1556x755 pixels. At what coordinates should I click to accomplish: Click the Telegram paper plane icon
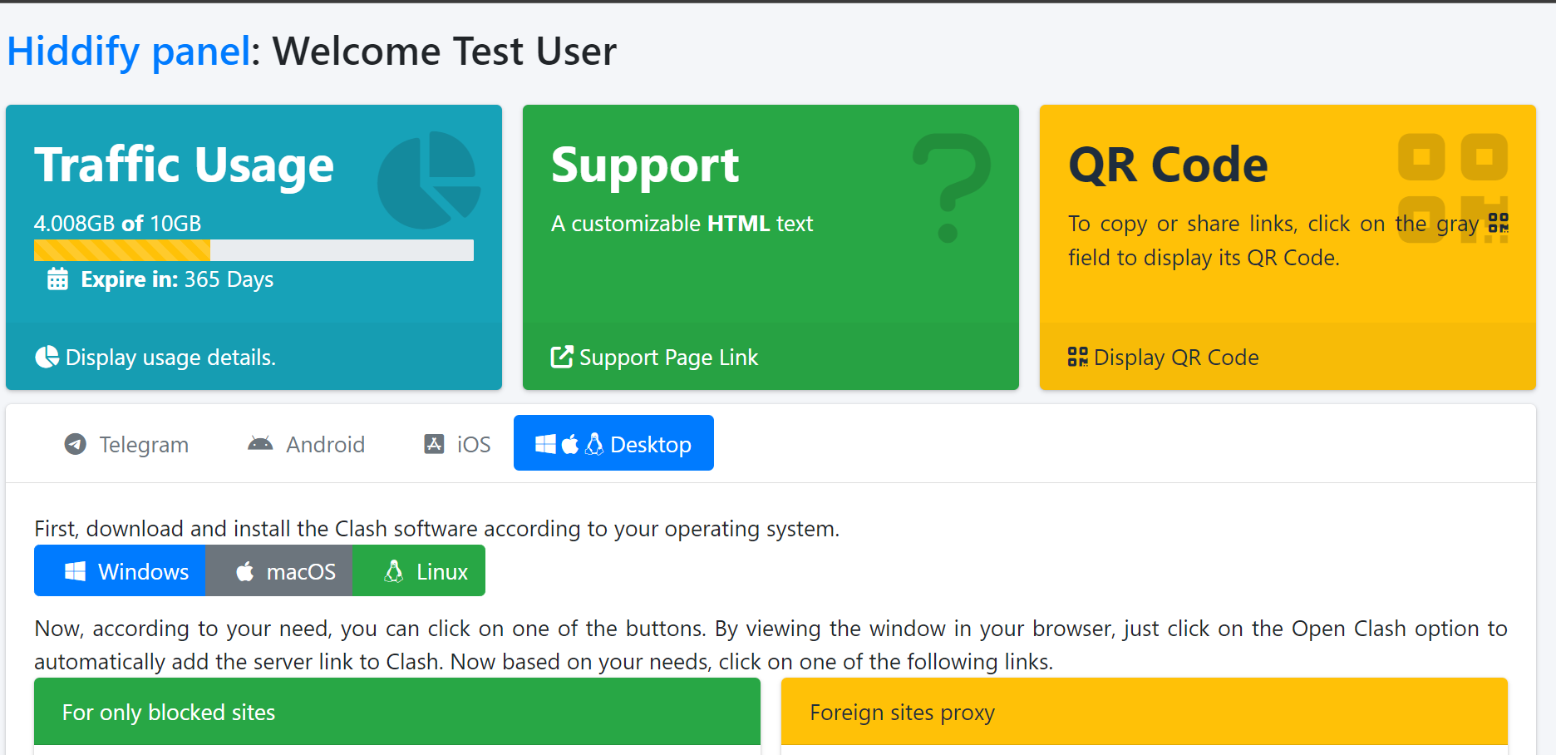pos(76,444)
